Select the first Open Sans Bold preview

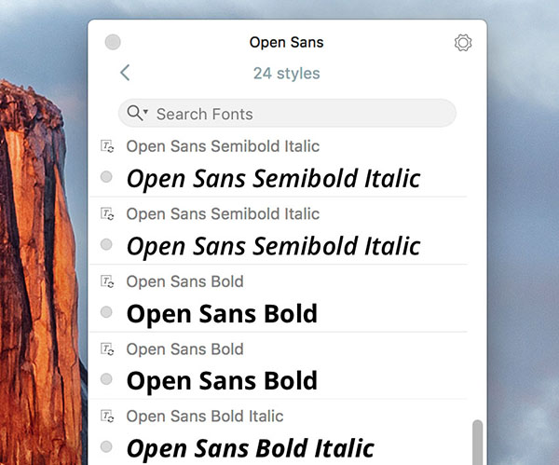222,313
